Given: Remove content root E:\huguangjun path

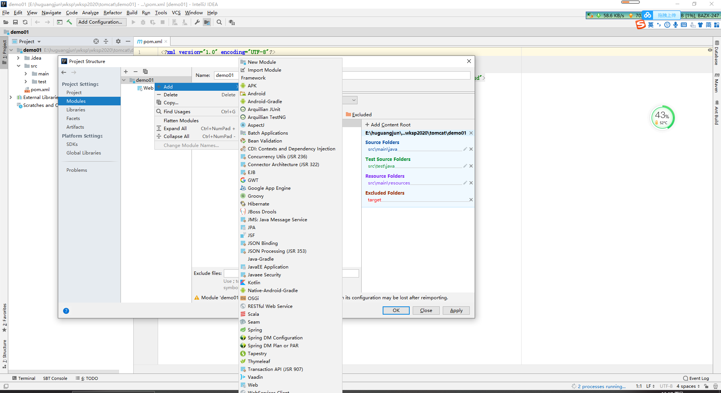Looking at the screenshot, I should (x=471, y=133).
